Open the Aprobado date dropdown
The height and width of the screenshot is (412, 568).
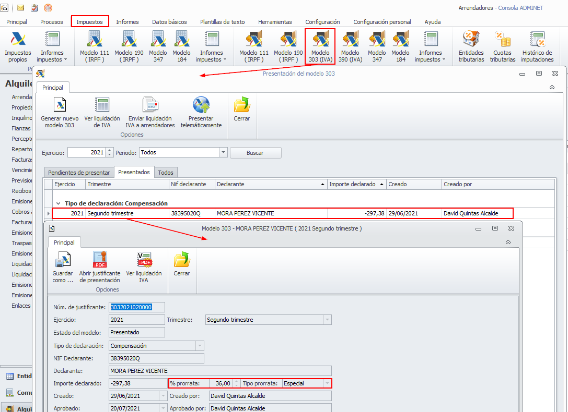(x=164, y=408)
